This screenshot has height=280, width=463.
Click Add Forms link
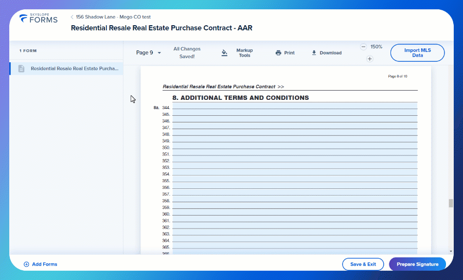click(44, 264)
